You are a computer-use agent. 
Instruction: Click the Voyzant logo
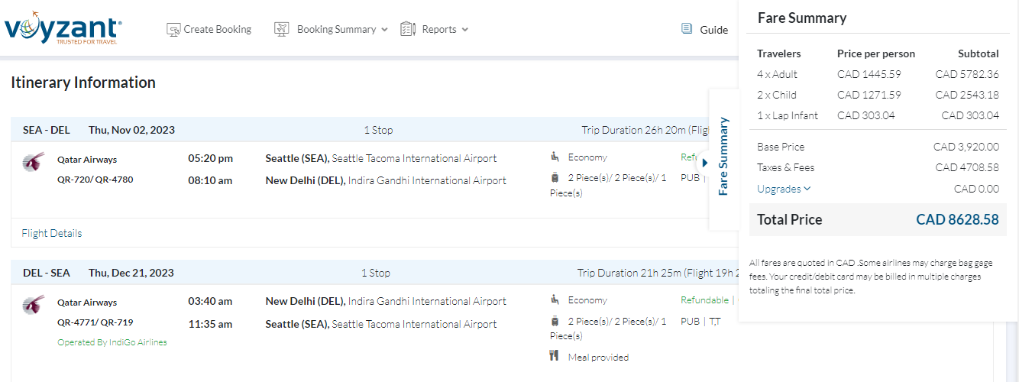click(x=63, y=31)
